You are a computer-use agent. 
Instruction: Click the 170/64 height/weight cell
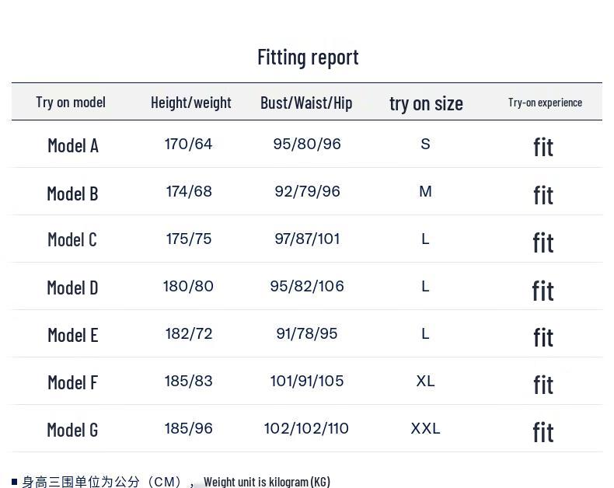pyautogui.click(x=188, y=144)
